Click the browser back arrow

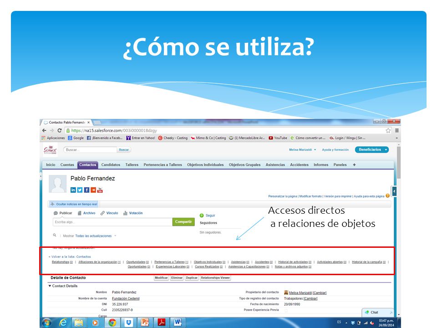[44, 130]
